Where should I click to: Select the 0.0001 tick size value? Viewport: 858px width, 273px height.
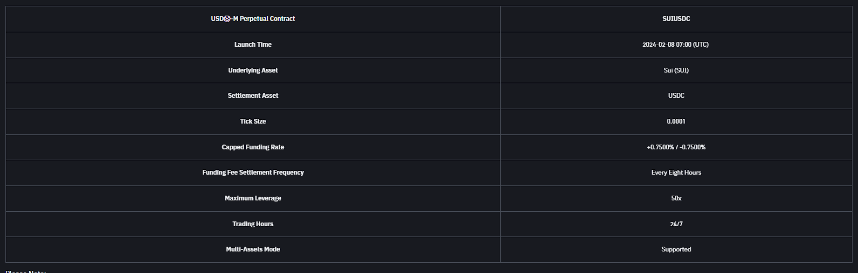676,121
